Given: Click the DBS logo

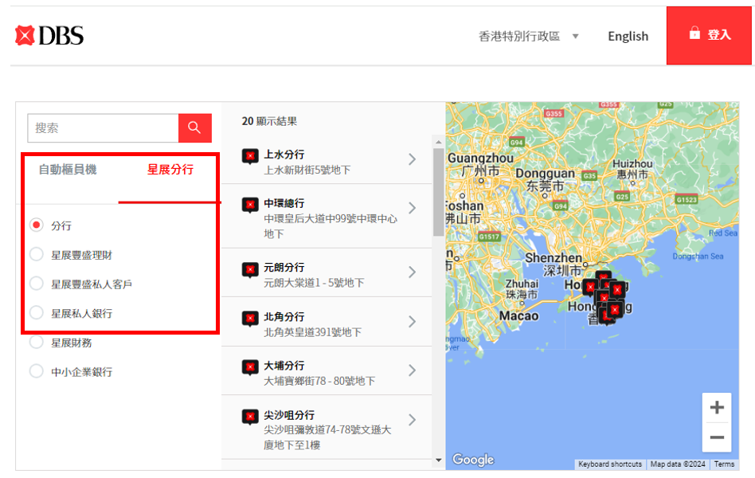Looking at the screenshot, I should (49, 36).
